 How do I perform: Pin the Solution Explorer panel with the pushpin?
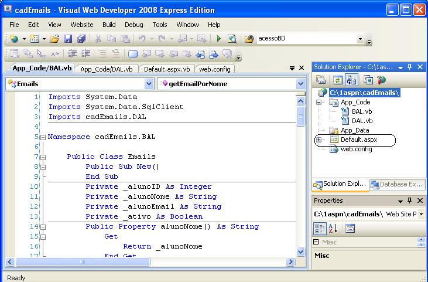point(409,67)
